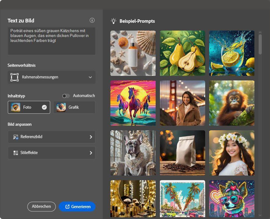This screenshot has width=270, height=219.
Task: Select Foto as content type
Action: pos(29,107)
